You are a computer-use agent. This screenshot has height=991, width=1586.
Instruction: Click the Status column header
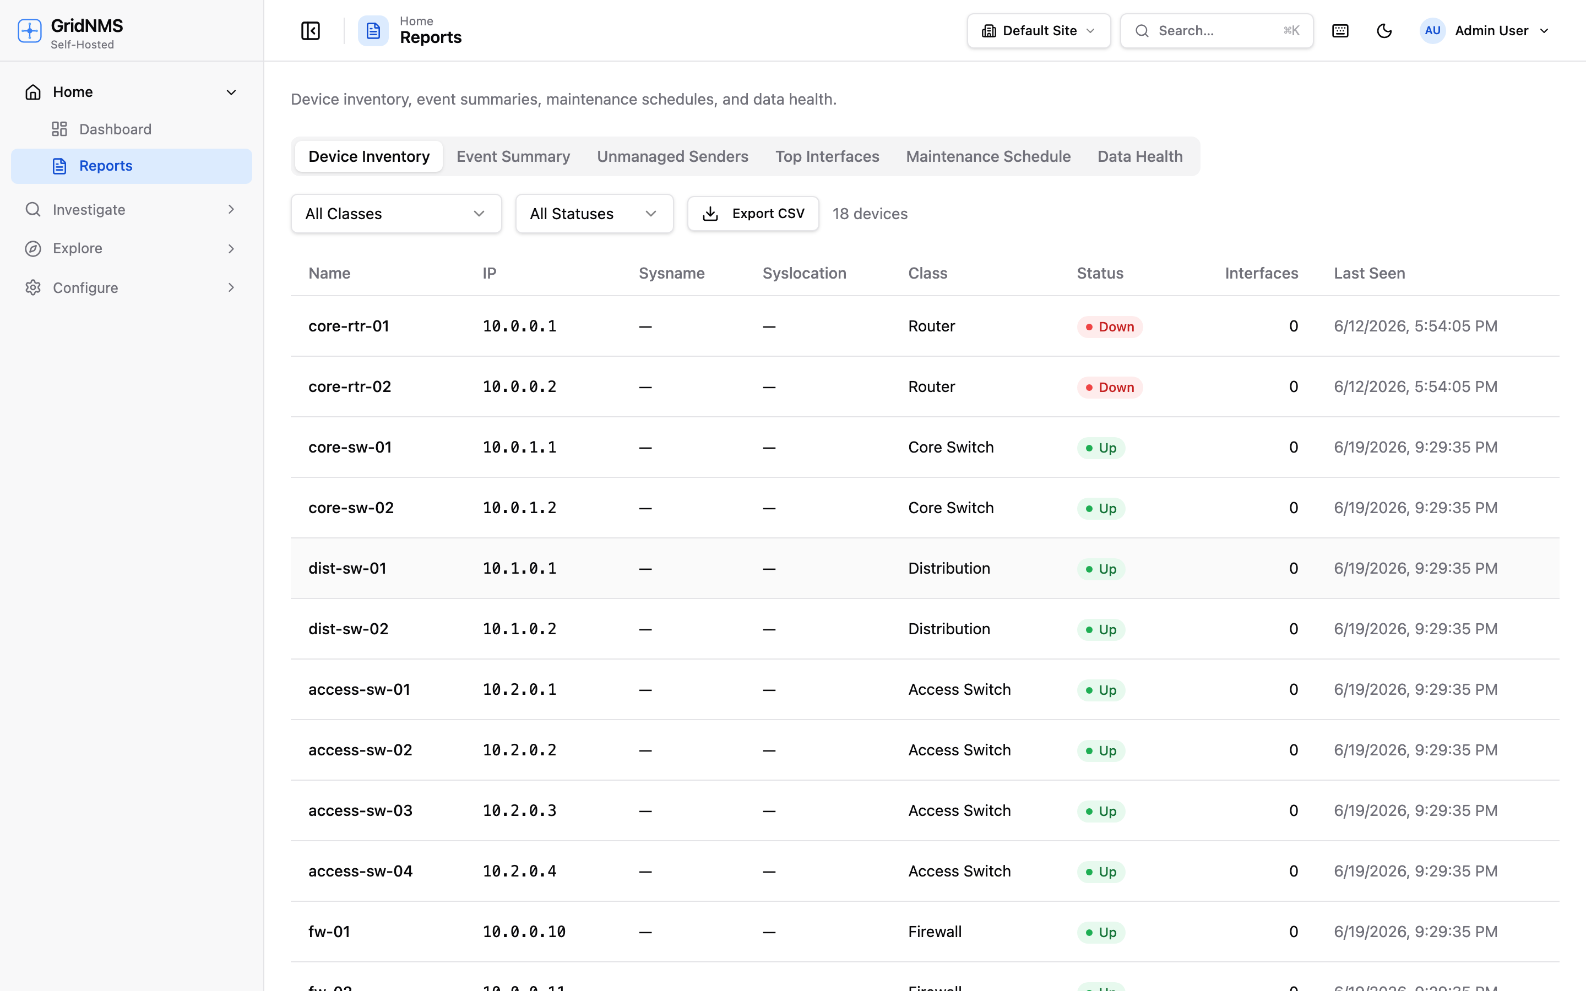pyautogui.click(x=1100, y=273)
